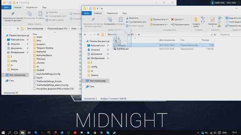Switch to Вид tab in Roaming window

(44, 7)
